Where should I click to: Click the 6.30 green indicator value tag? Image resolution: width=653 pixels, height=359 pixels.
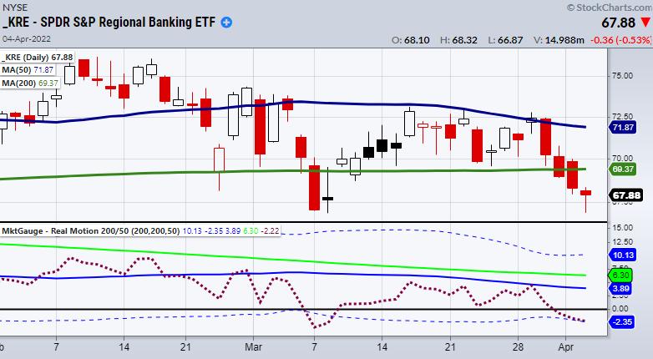[x=621, y=275]
